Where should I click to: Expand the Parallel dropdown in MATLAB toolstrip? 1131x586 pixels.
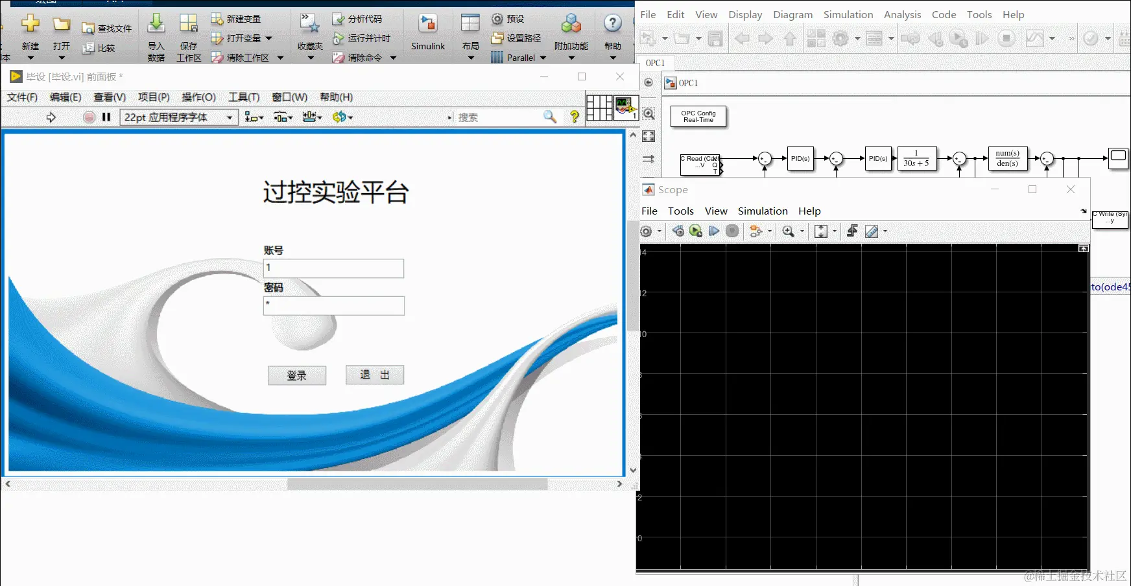(543, 58)
